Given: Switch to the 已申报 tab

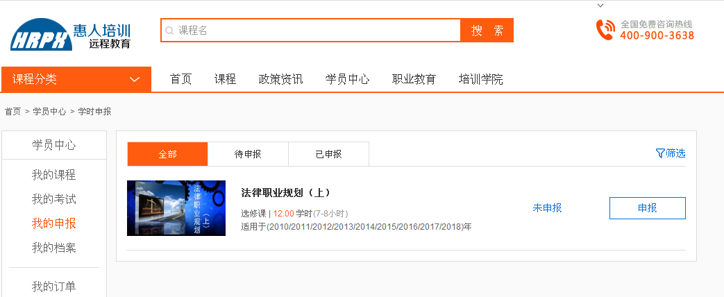Looking at the screenshot, I should [328, 154].
